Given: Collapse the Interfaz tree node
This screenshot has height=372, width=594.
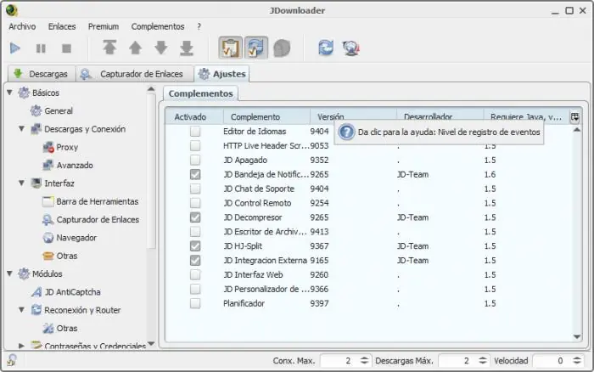Looking at the screenshot, I should (x=21, y=183).
